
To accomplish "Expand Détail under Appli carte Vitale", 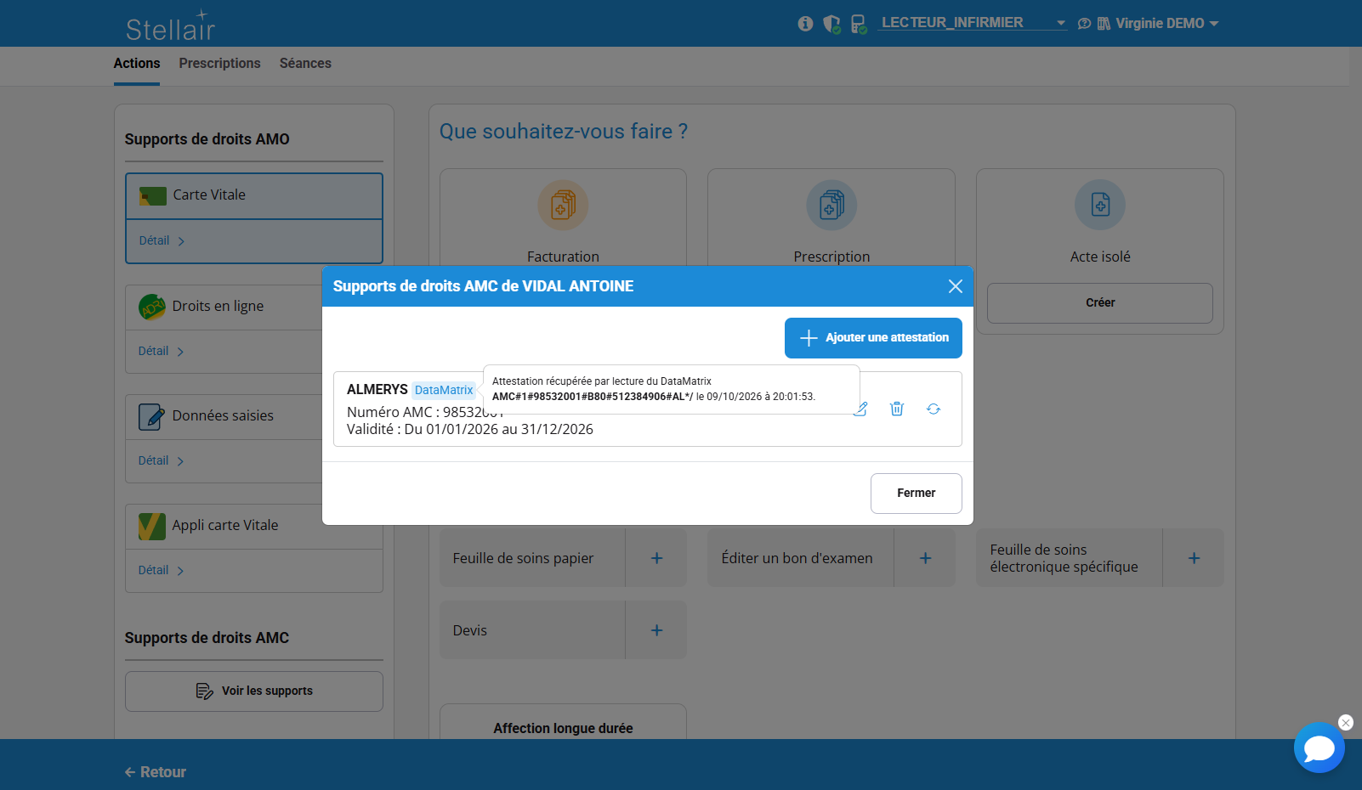I will (162, 570).
